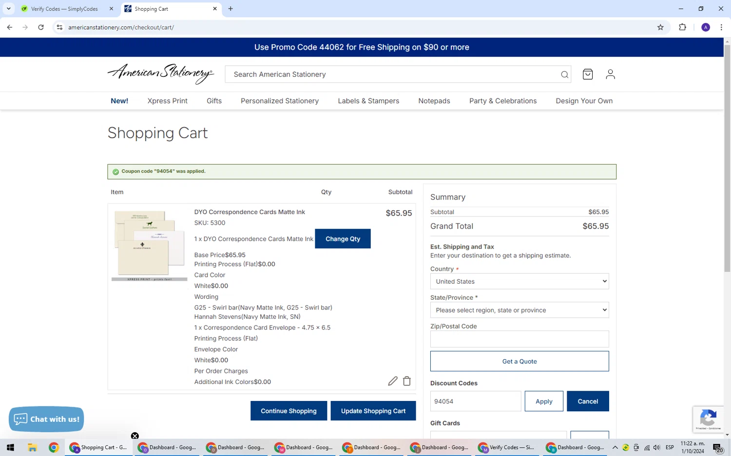Open Chat with us widget
Viewport: 731px width, 456px height.
pyautogui.click(x=46, y=419)
